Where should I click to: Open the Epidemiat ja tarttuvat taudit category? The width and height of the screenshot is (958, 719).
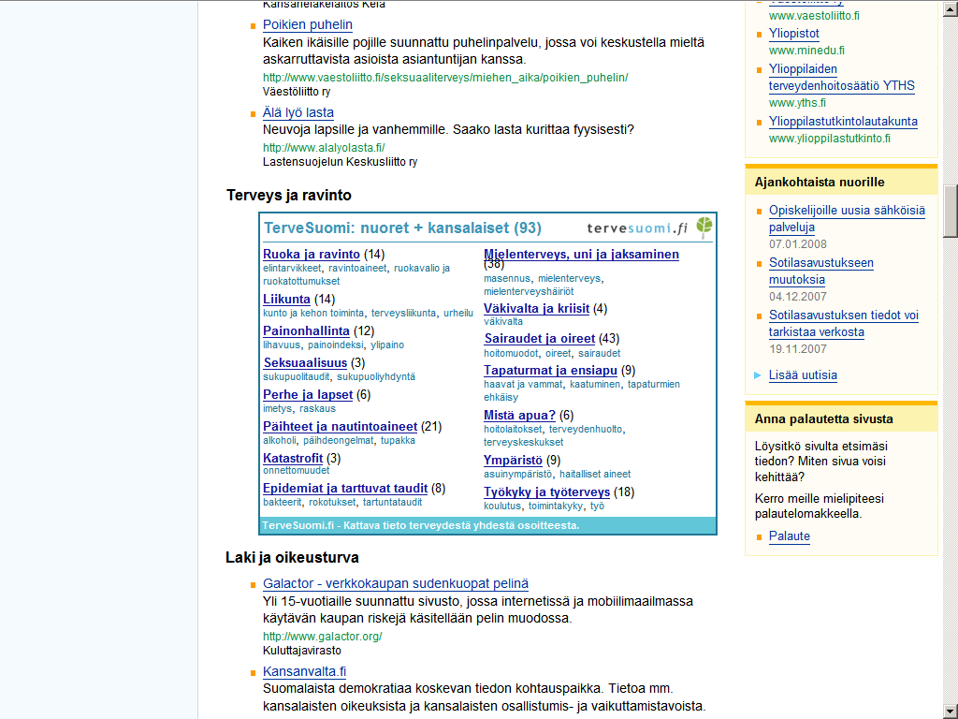point(345,489)
